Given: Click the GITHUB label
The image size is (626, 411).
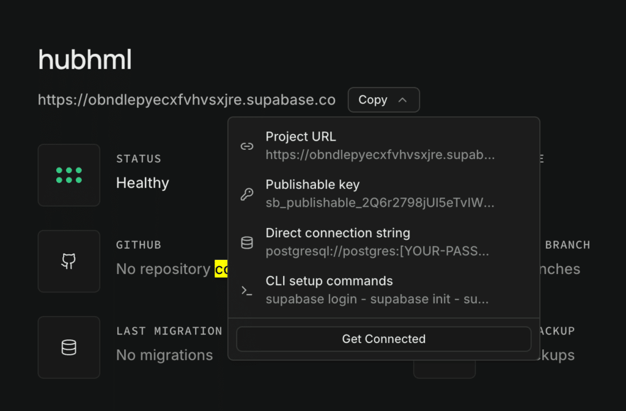Looking at the screenshot, I should (139, 245).
